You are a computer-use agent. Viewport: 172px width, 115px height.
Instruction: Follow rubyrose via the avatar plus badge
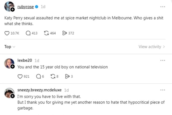pos(12,9)
